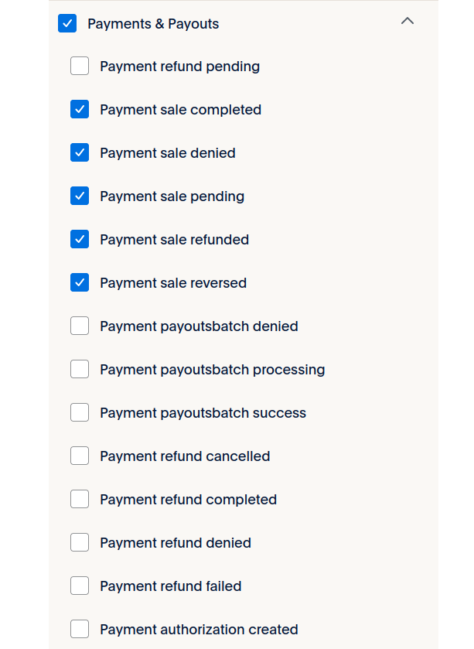Click the Payment sale completed label
The width and height of the screenshot is (474, 649).
180,110
